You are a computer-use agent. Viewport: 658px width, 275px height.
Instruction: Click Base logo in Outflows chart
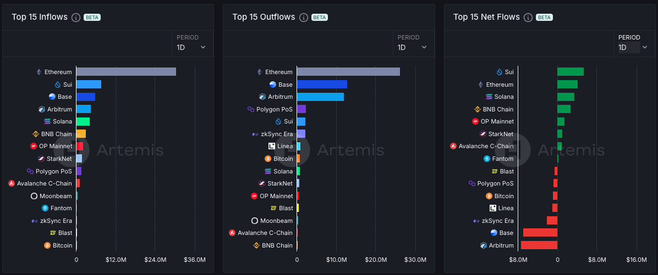pos(272,85)
